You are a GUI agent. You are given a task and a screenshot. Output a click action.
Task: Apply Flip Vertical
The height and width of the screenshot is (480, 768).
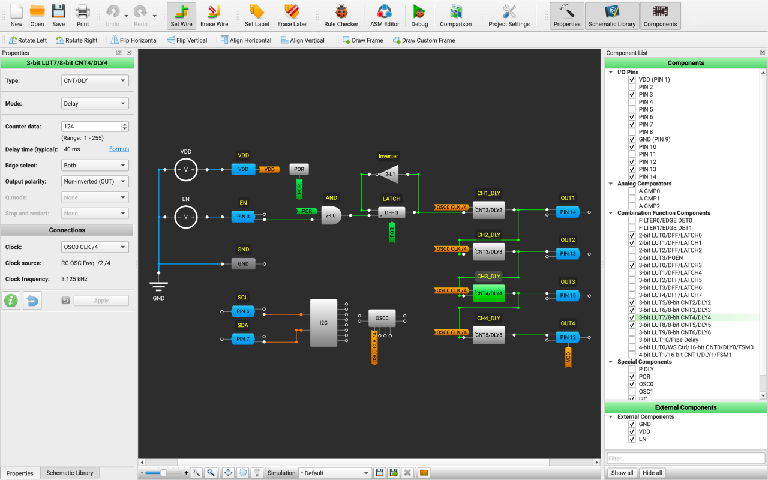(187, 40)
